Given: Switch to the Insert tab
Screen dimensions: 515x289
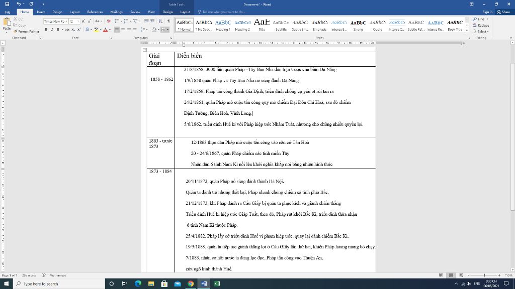Looking at the screenshot, I should (41, 12).
